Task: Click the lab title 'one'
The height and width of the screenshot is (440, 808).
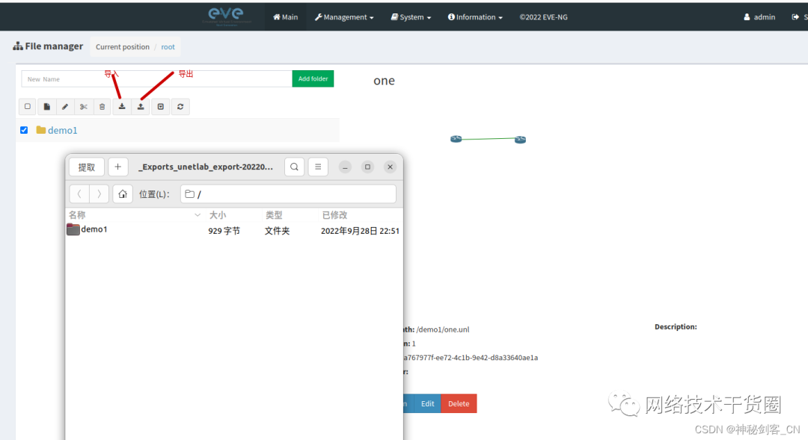Action: (x=384, y=81)
